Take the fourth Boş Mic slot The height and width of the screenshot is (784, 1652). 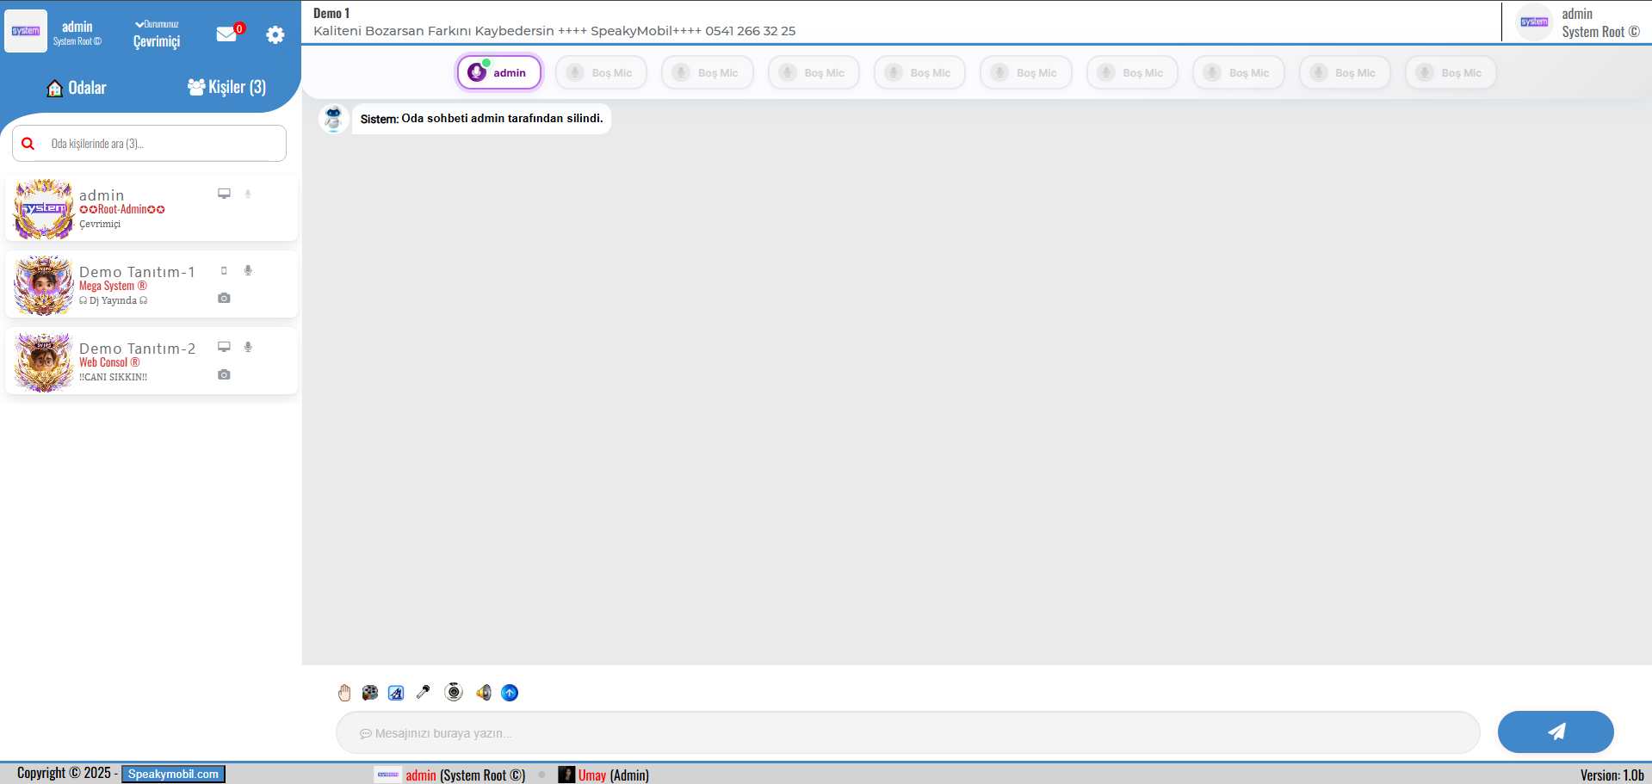[919, 72]
